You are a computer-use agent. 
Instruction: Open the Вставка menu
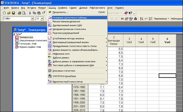[32, 8]
